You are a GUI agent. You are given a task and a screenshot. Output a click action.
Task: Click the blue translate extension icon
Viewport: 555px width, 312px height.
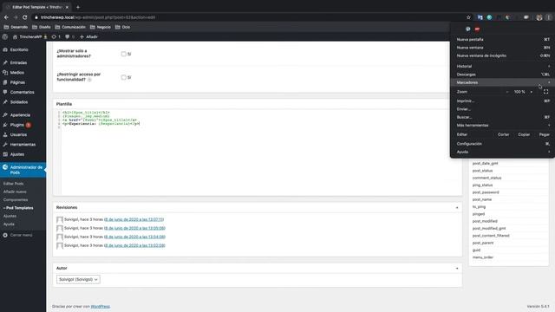(480, 17)
